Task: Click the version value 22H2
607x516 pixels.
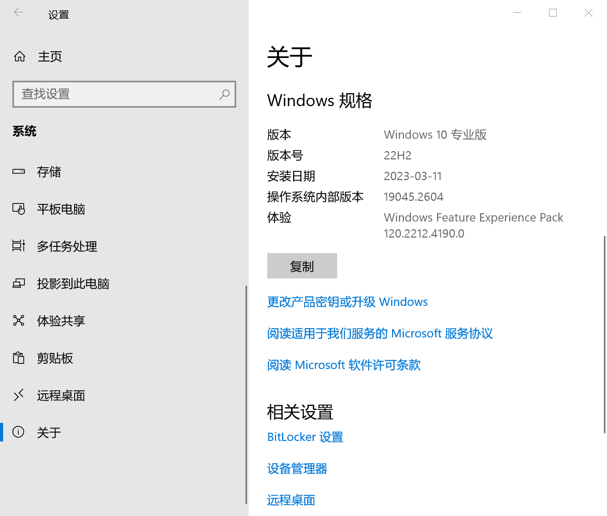Action: click(398, 155)
